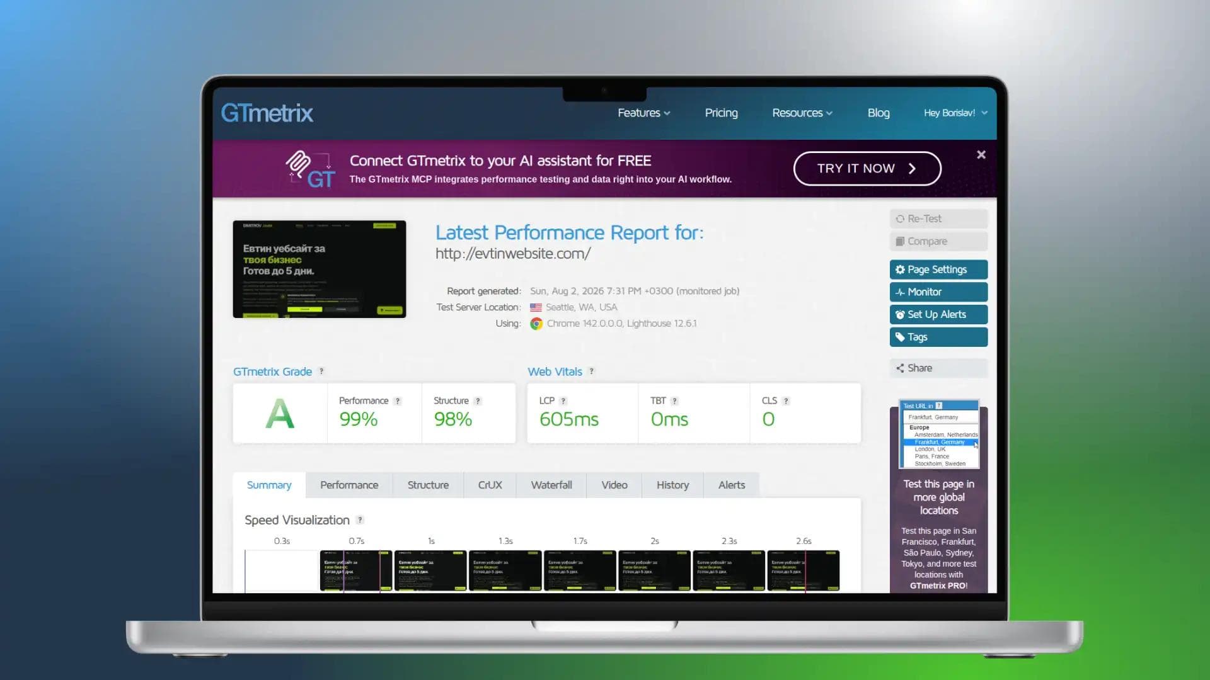
Task: Click the GTmetrix MCP banner icon
Action: click(310, 169)
